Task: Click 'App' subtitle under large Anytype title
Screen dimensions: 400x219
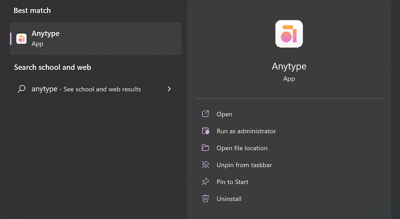Action: [289, 79]
